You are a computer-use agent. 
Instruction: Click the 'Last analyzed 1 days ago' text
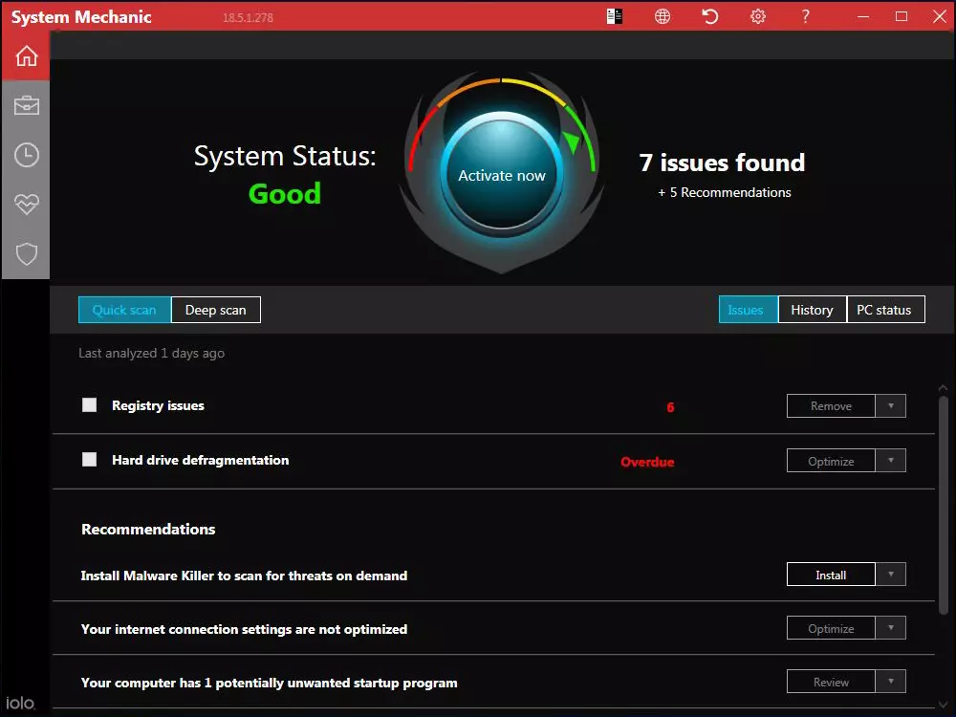151,353
